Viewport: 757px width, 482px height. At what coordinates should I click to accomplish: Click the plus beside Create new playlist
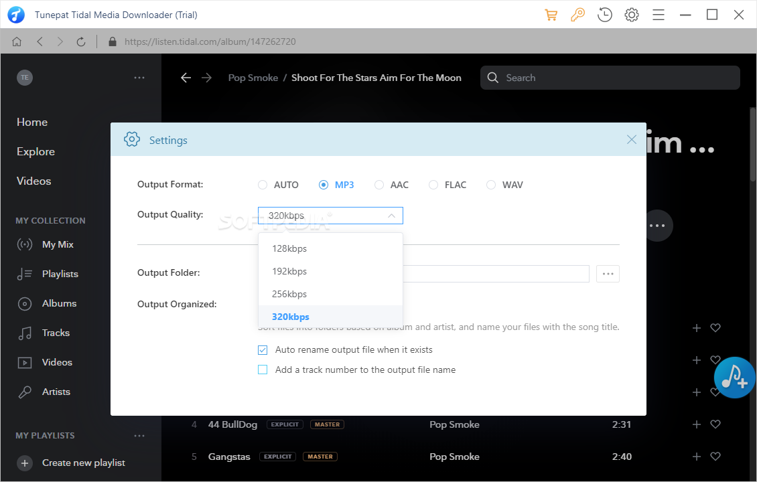(25, 463)
